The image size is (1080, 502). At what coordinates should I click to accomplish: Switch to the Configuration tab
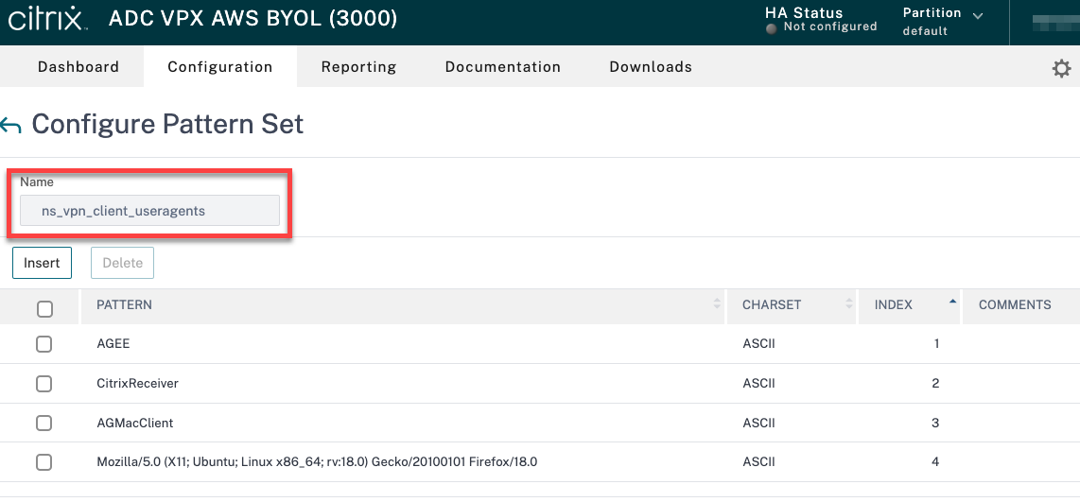click(220, 67)
